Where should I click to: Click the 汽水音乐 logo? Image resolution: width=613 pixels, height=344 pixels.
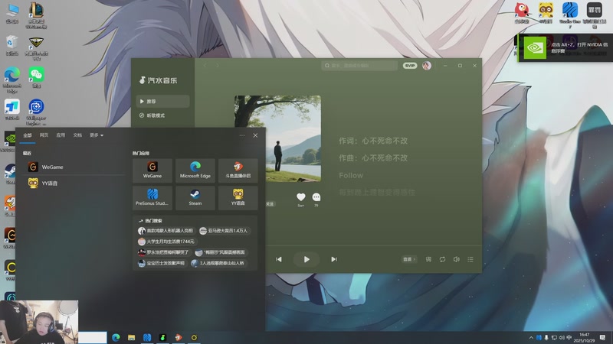159,80
